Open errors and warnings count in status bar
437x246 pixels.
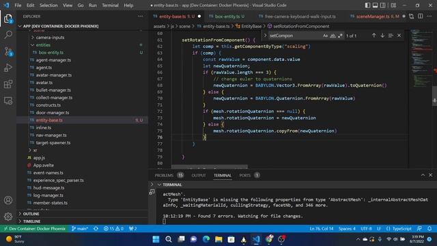113,229
